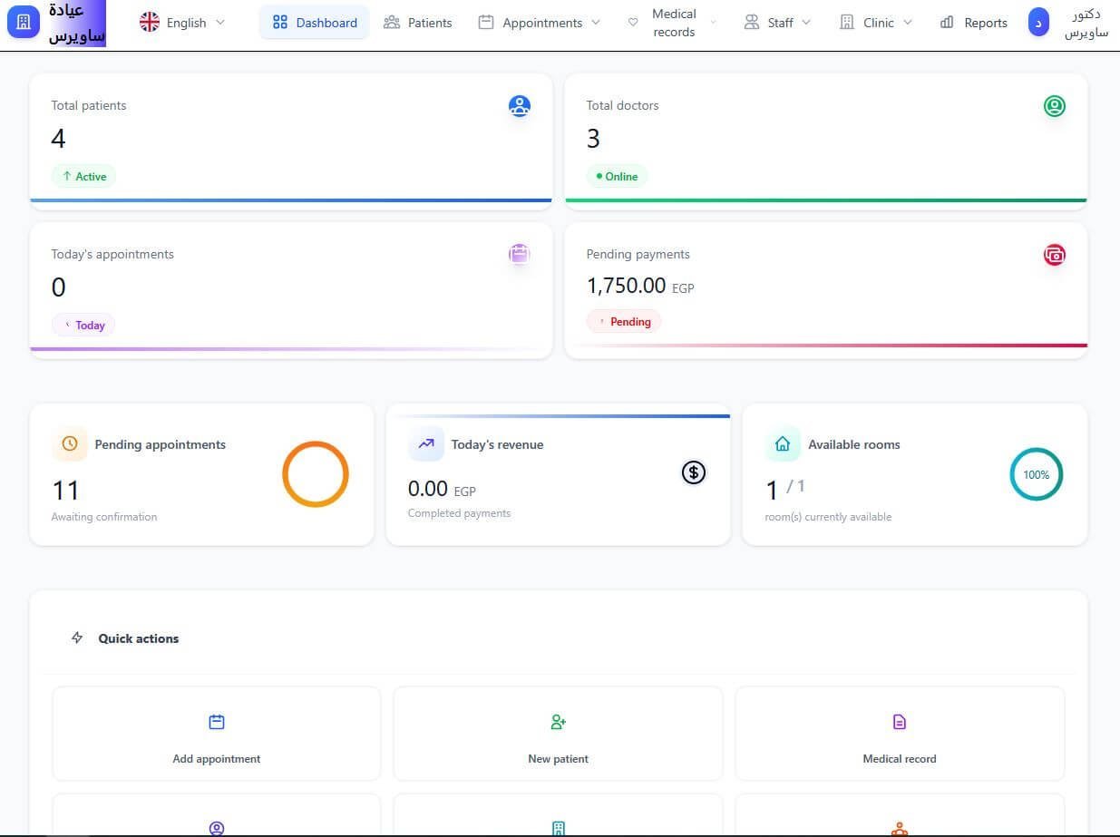Image resolution: width=1120 pixels, height=837 pixels.
Task: Click the Clinic building icon in navbar
Action: [847, 23]
